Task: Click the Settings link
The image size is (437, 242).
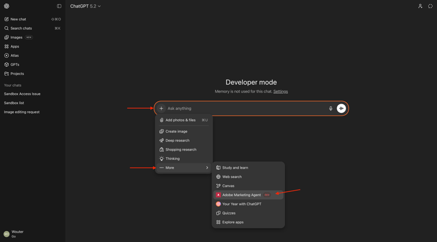Action: (x=280, y=91)
